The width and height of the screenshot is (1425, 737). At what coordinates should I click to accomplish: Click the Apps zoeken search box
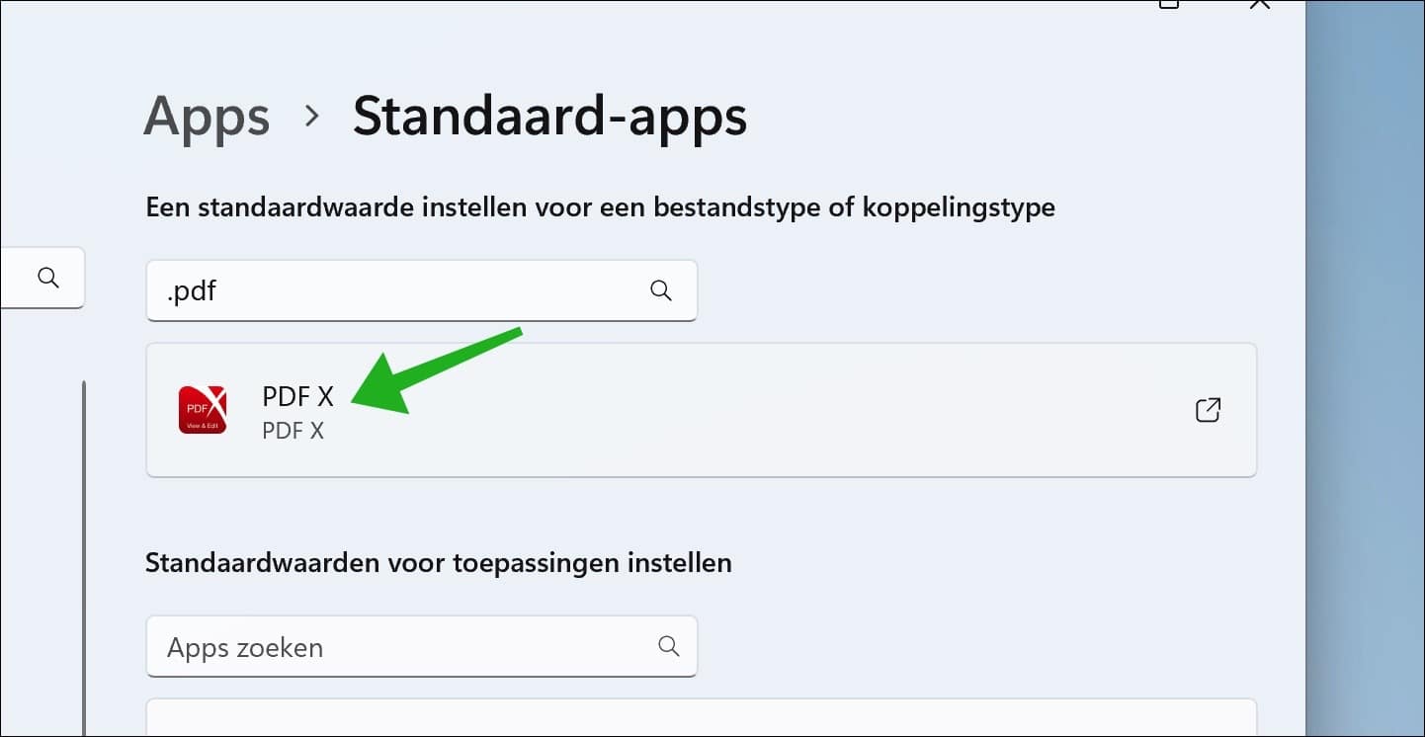395,646
